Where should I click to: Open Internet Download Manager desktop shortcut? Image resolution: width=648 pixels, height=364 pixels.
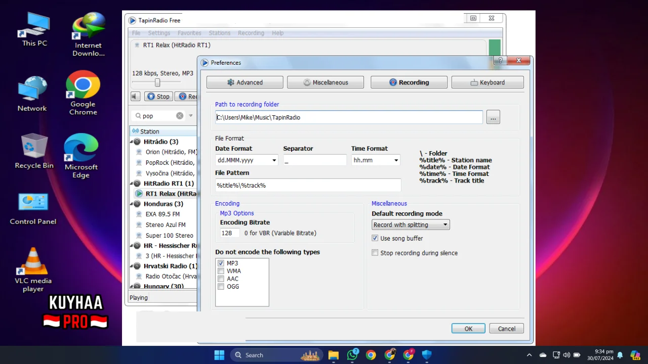pos(88,34)
